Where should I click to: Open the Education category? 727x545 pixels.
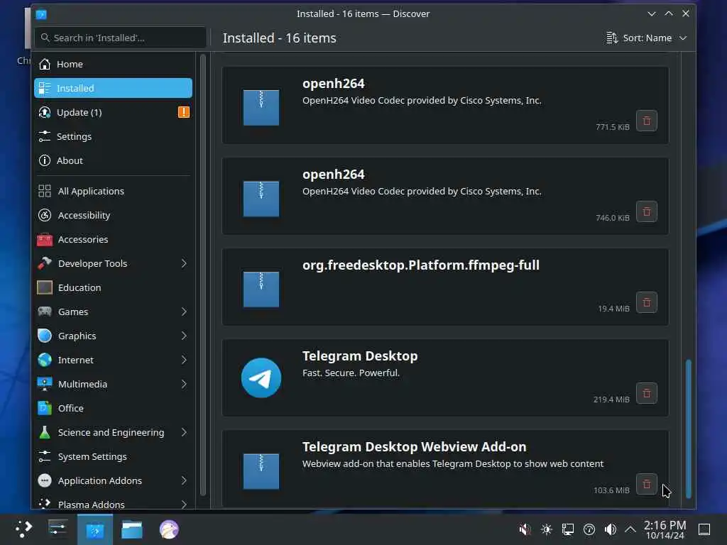coord(113,287)
